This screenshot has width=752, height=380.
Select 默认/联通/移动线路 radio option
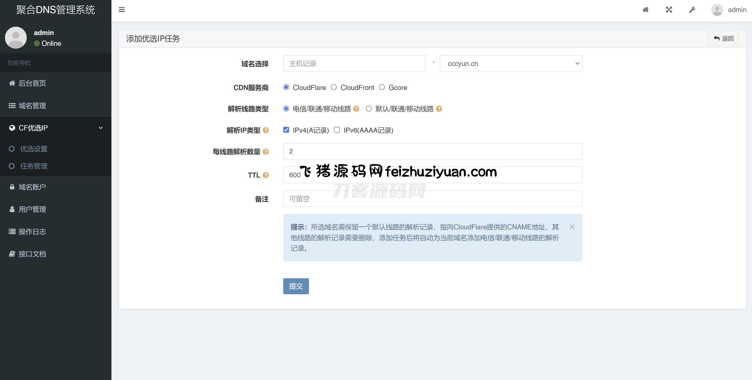(x=369, y=109)
